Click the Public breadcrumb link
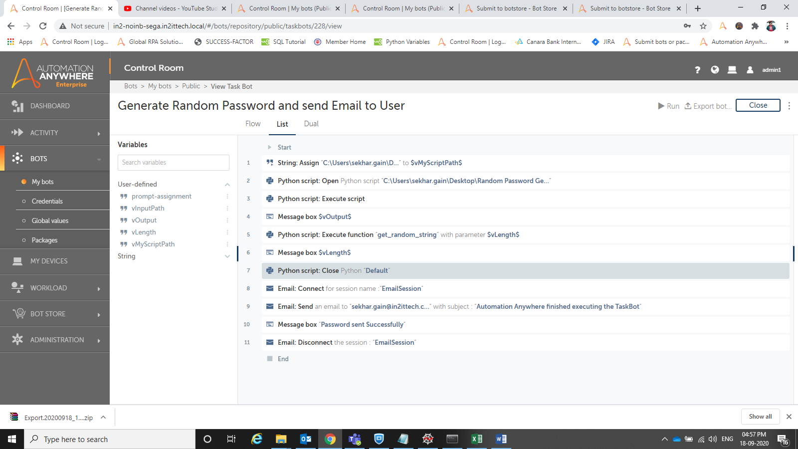798x449 pixels. [191, 86]
